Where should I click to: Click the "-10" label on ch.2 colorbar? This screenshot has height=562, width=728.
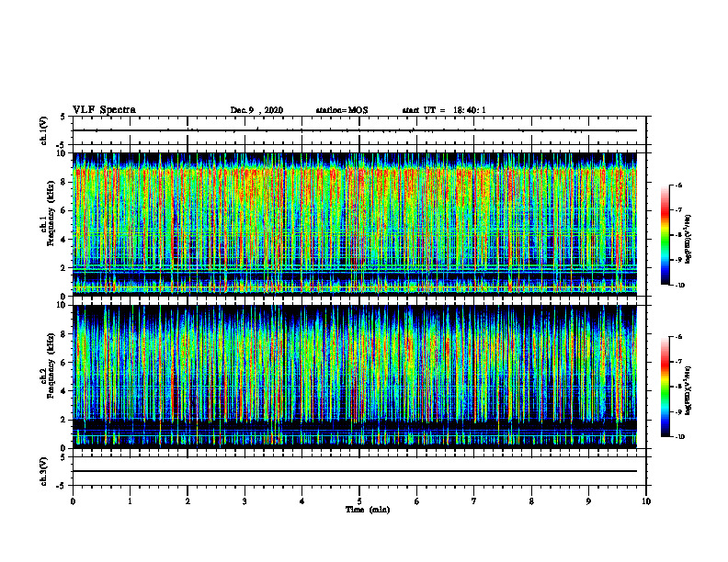point(679,436)
